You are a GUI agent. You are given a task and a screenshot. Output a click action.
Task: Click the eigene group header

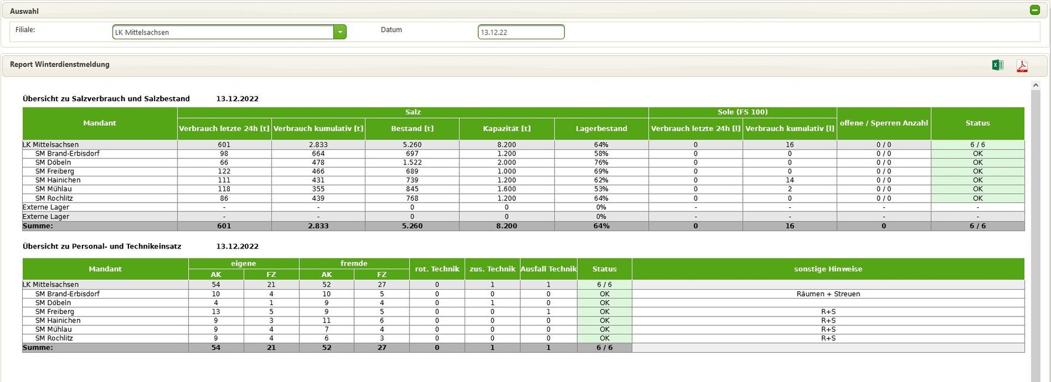(x=244, y=263)
